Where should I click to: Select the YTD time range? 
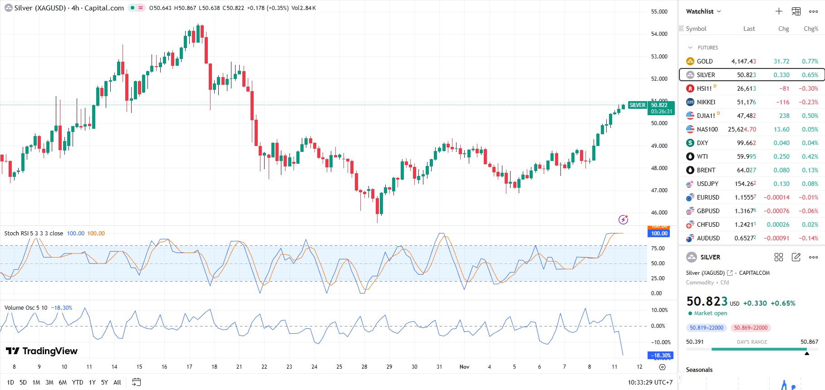[x=78, y=382]
